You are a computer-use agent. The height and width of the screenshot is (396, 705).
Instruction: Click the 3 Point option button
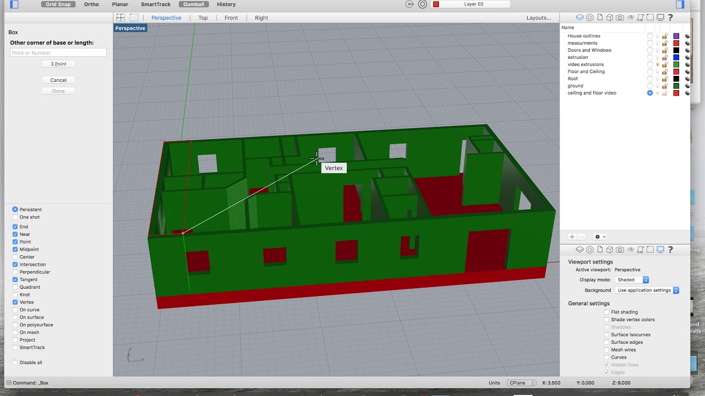[x=58, y=64]
